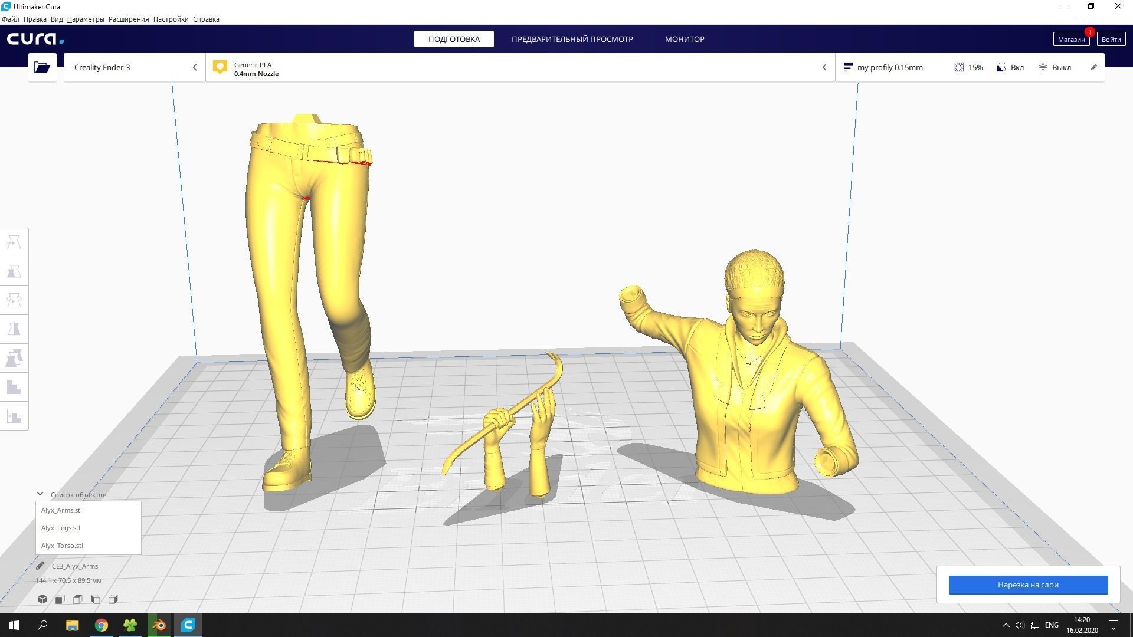Open Blender from taskbar
1133x637 pixels.
(159, 625)
